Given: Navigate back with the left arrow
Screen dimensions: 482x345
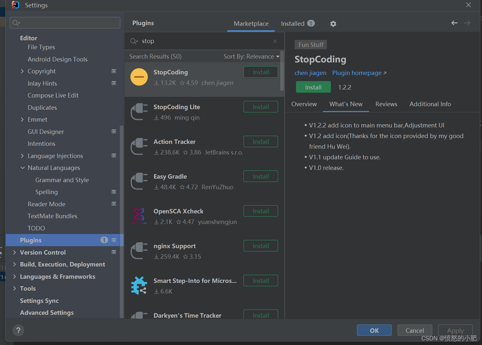Looking at the screenshot, I should click(x=454, y=23).
